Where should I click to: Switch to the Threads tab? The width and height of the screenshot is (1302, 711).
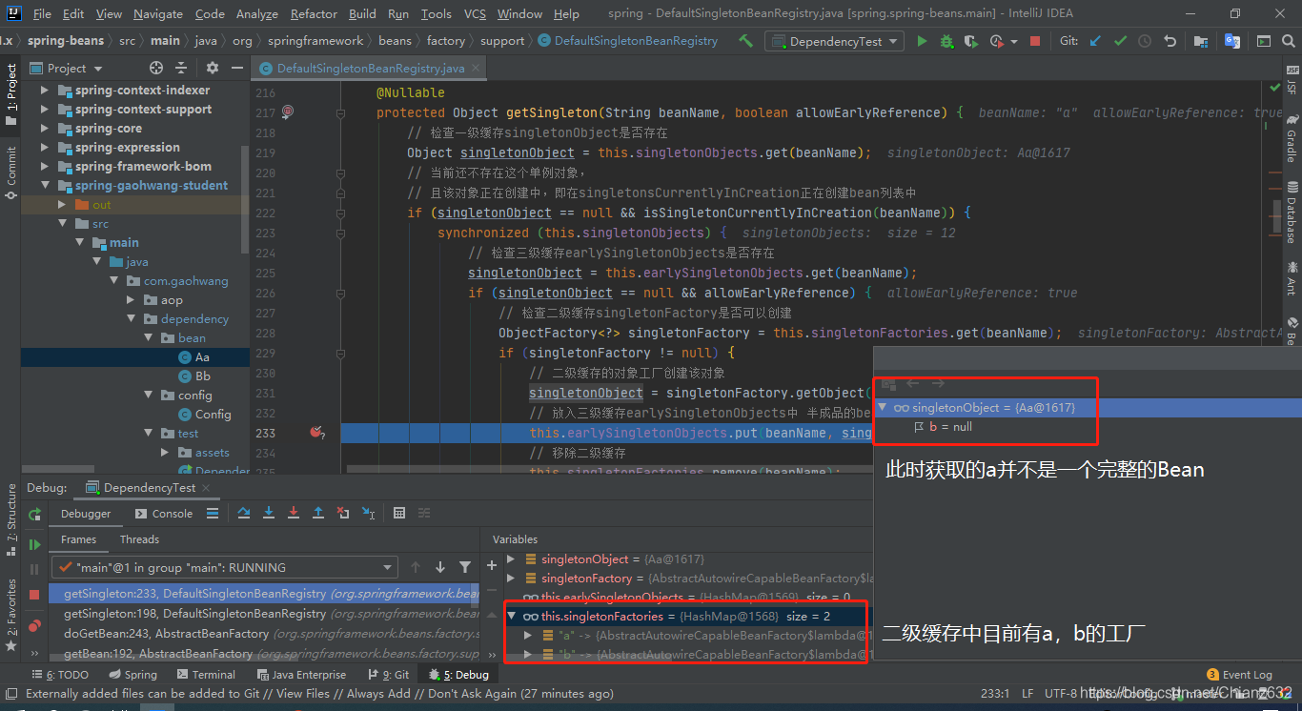[x=139, y=539]
